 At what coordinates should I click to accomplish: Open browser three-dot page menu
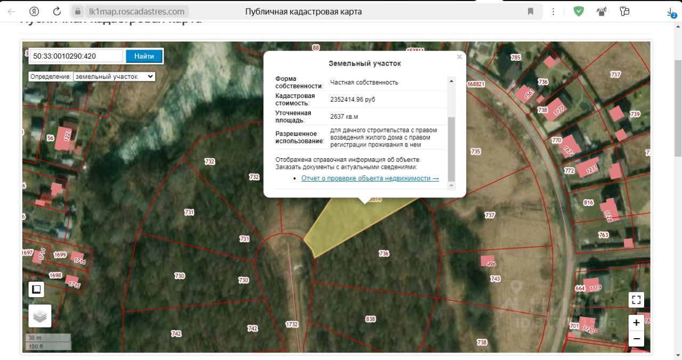pos(554,11)
